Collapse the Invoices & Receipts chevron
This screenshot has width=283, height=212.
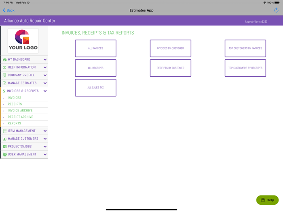pyautogui.click(x=45, y=91)
